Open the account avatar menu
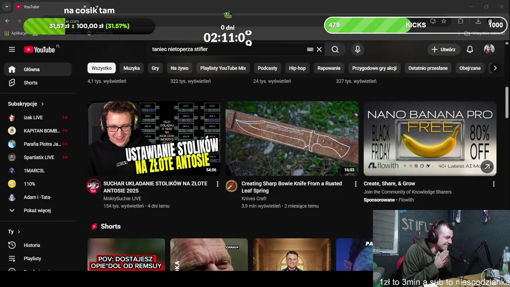The width and height of the screenshot is (510, 287). pos(489,49)
